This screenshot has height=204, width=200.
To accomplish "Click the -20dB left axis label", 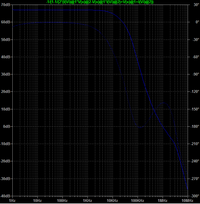I will pos(5,161).
